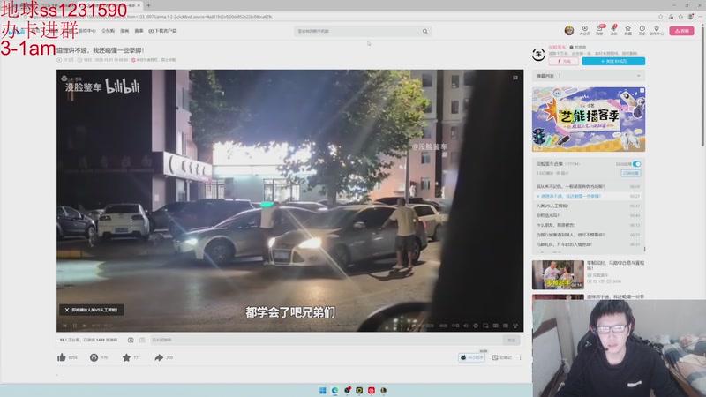Click the blue 关注 follow button
Screen dimensions: 706x397
click(613, 61)
